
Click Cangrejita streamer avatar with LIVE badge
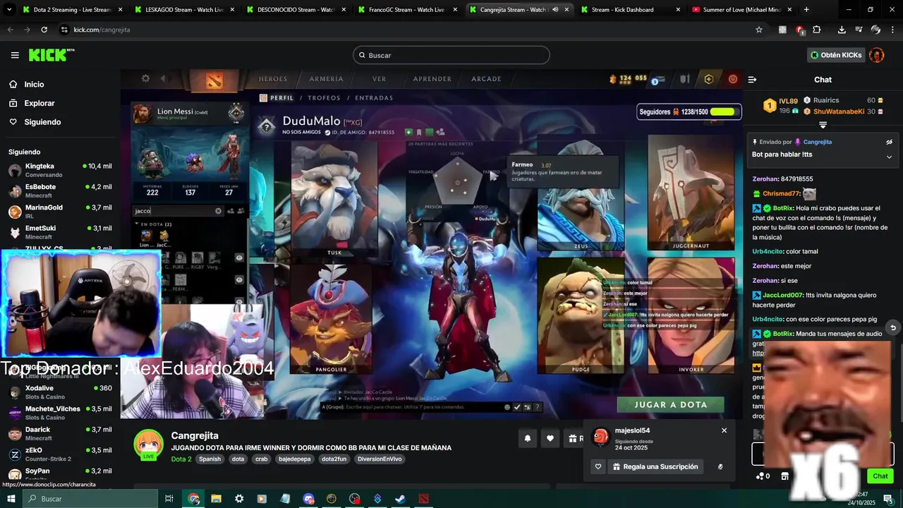[x=149, y=445]
